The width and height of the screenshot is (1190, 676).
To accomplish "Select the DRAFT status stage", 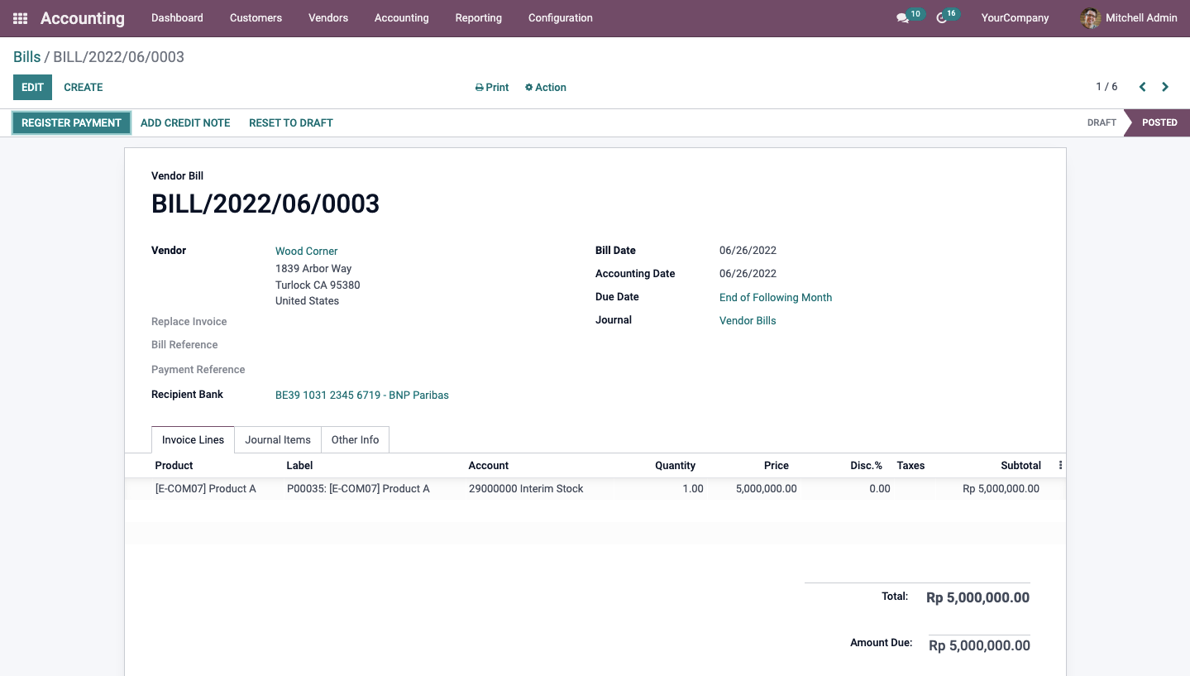I will [x=1102, y=122].
